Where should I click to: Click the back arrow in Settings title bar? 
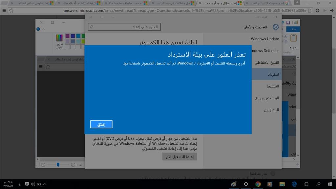tap(276, 17)
